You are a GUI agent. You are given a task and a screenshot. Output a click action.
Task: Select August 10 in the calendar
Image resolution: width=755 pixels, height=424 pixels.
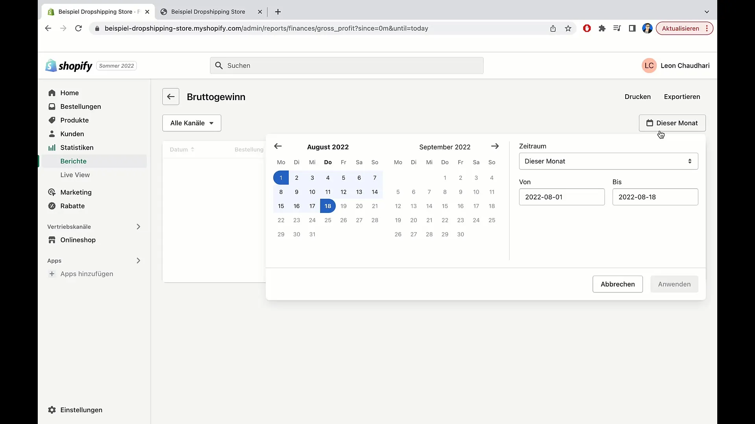pos(312,192)
